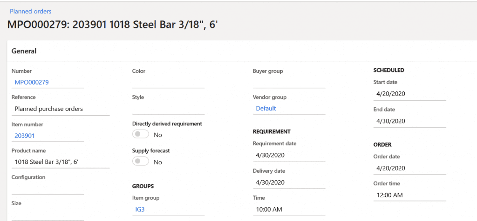Open the Planned orders breadcrumb link
Viewport: 477px width, 221px height.
[x=31, y=11]
